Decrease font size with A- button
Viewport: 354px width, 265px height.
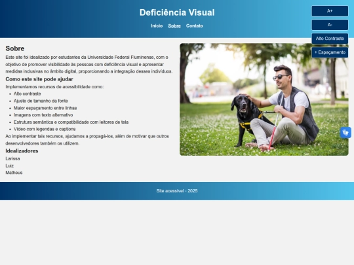pyautogui.click(x=330, y=25)
